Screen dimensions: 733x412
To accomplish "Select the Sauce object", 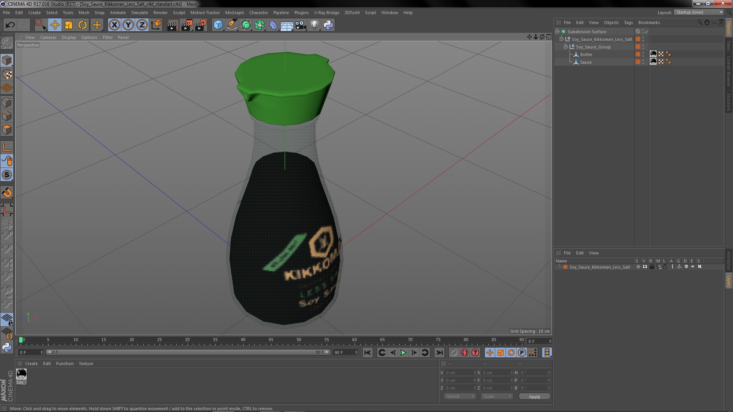I will 586,62.
